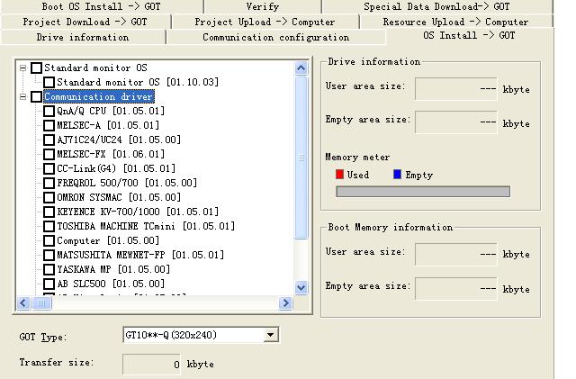Image resolution: width=576 pixels, height=379 pixels.
Task: Select the TOSHIBA MACHINE TCmini tree item
Action: pos(145,226)
